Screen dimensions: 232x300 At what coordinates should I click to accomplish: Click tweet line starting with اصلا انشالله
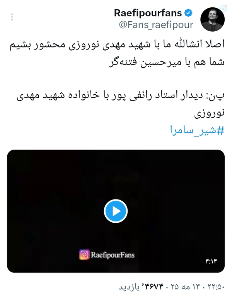click(x=117, y=45)
